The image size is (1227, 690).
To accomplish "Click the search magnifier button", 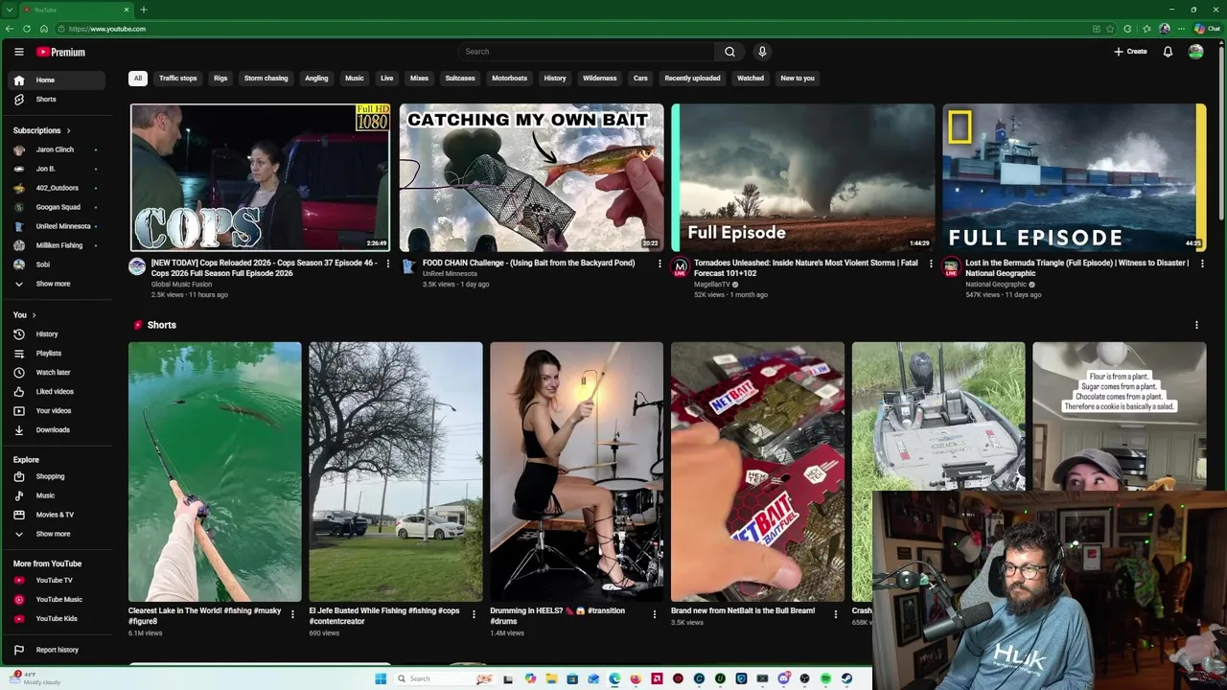I will click(x=729, y=52).
